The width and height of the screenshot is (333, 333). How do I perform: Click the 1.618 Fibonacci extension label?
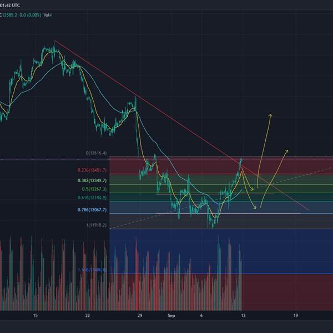[x=92, y=270]
